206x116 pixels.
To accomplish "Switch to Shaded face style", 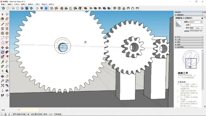I will (22, 8).
